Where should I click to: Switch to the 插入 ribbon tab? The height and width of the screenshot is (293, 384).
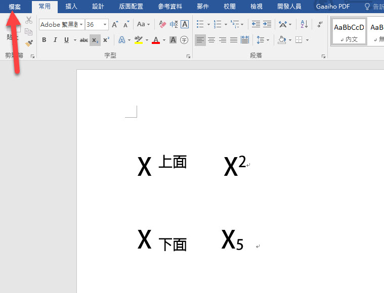[71, 7]
